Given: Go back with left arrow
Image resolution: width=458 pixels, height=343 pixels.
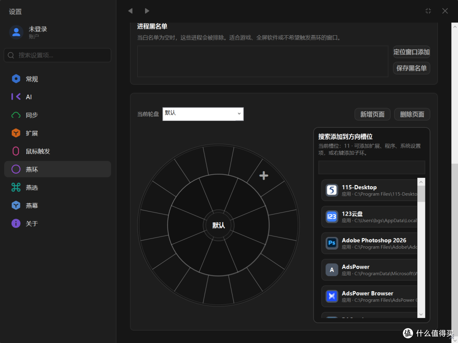Looking at the screenshot, I should 130,11.
